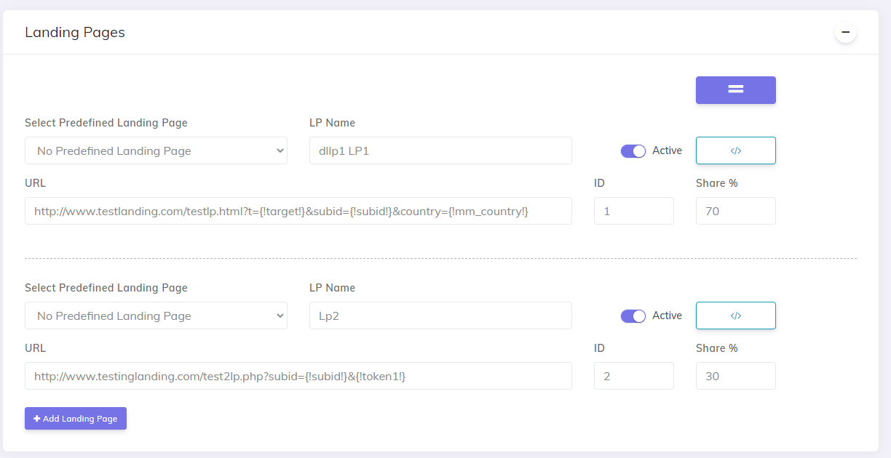This screenshot has height=458, width=891.
Task: Open predefined landing page dropdown for dllp1 LP1
Action: coord(156,150)
